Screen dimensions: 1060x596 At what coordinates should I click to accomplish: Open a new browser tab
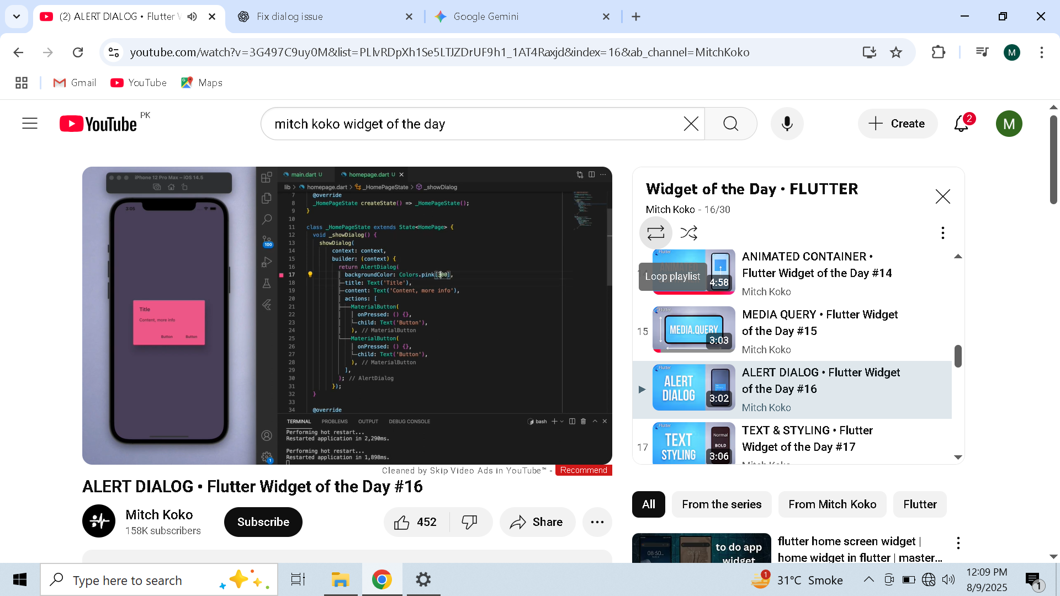point(636,17)
